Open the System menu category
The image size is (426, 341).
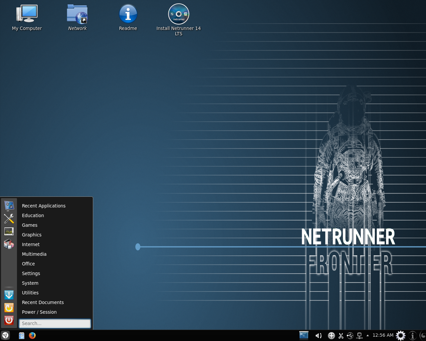55,283
